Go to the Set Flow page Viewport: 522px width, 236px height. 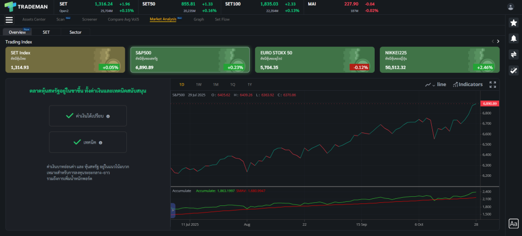[222, 19]
